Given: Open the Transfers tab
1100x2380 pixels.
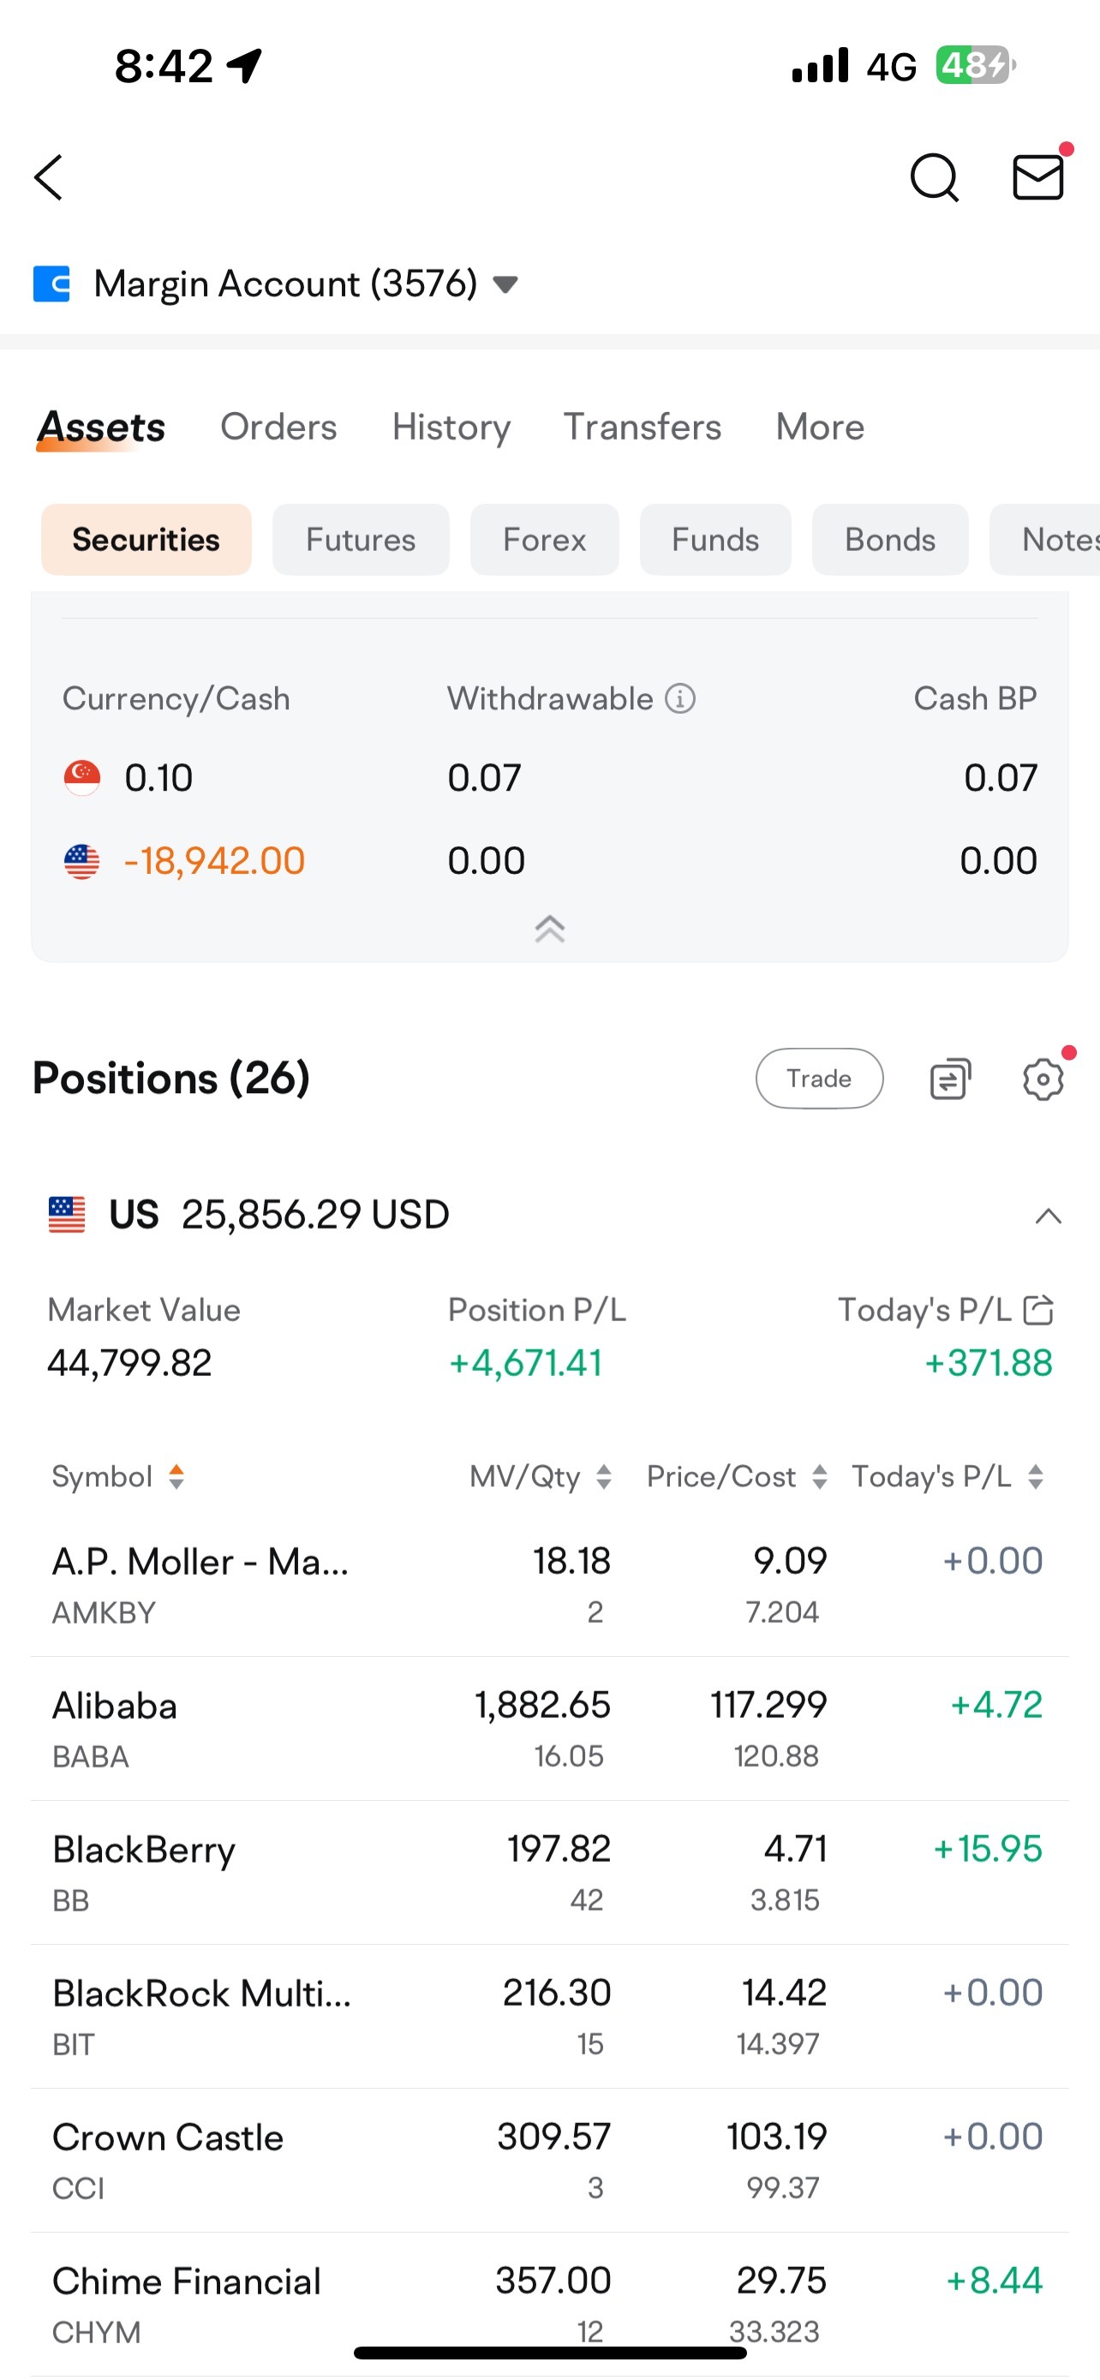Looking at the screenshot, I should click(642, 427).
